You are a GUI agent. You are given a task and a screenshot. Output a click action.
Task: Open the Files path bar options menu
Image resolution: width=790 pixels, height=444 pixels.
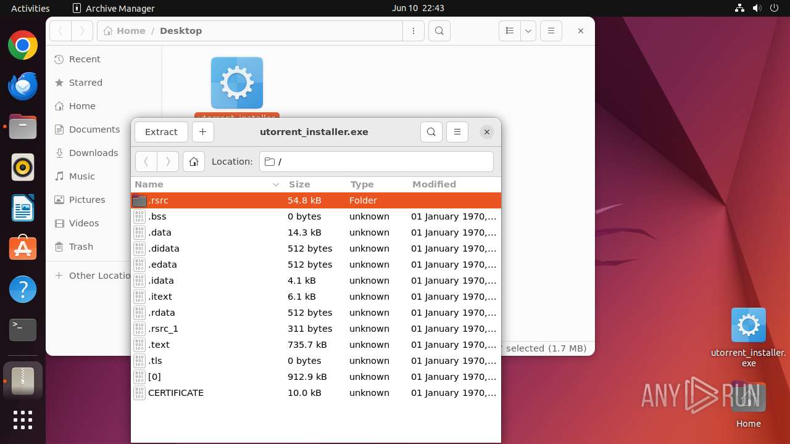point(413,31)
